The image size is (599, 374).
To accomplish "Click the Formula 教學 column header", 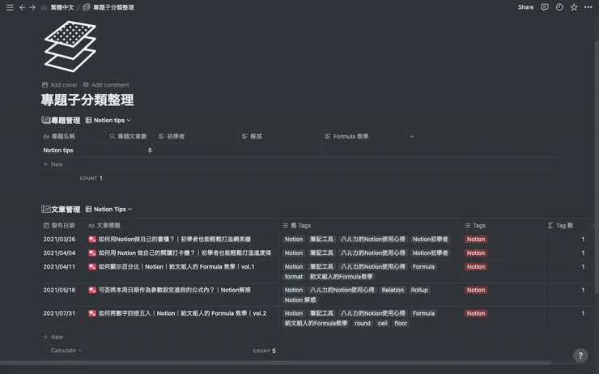I will [x=347, y=136].
